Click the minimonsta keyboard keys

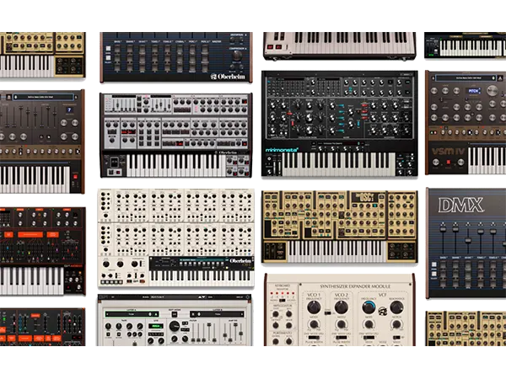point(338,164)
